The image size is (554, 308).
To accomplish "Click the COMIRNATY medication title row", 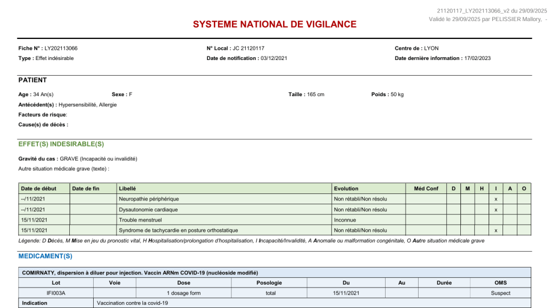I will (140, 273).
